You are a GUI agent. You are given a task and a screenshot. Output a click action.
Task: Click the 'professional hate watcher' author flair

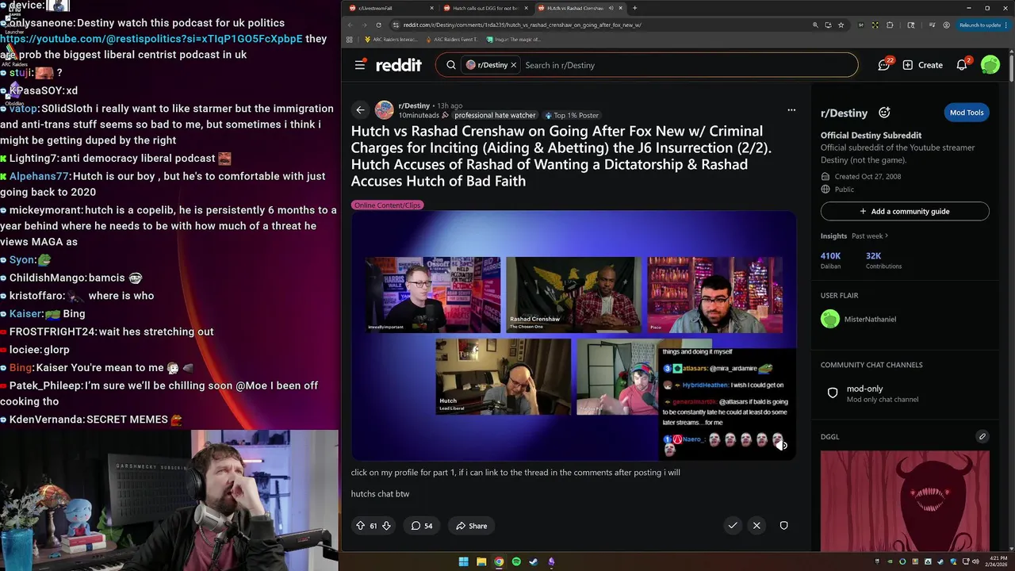pyautogui.click(x=495, y=115)
